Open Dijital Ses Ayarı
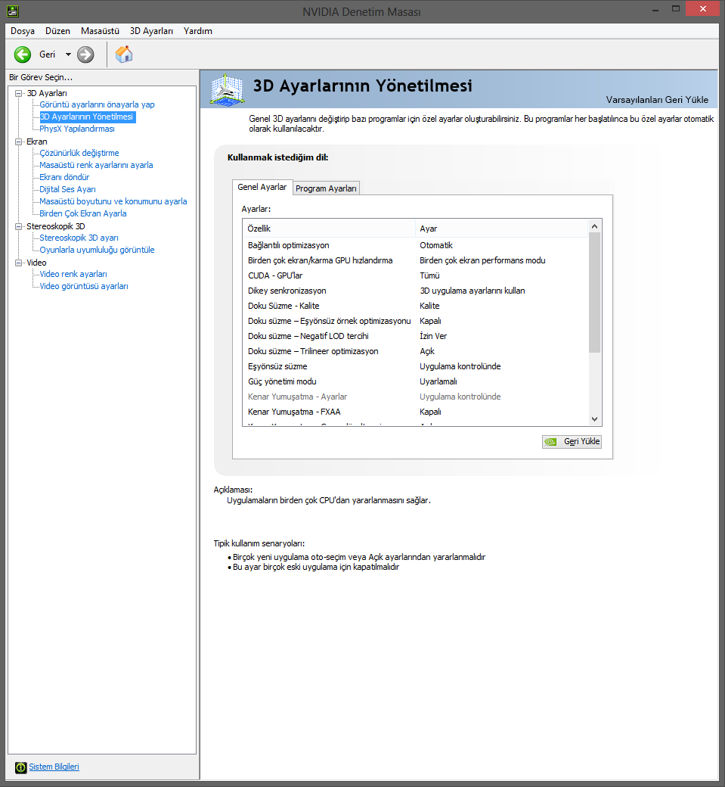The width and height of the screenshot is (725, 787). (67, 189)
